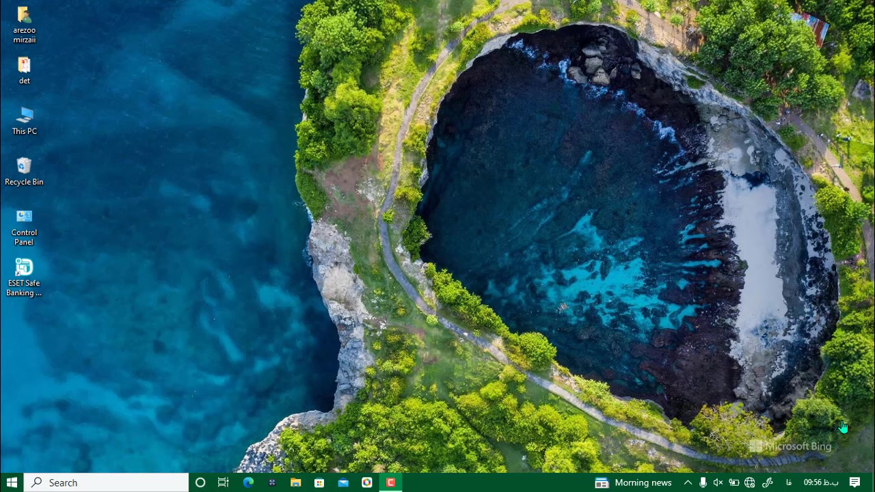The image size is (875, 492).
Task: Open Cortana from the taskbar
Action: pos(200,482)
